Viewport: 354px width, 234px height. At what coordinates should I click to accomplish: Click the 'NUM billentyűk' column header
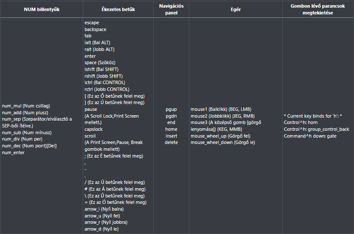click(x=42, y=9)
